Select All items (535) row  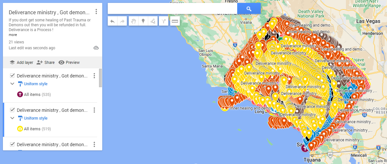50,95
